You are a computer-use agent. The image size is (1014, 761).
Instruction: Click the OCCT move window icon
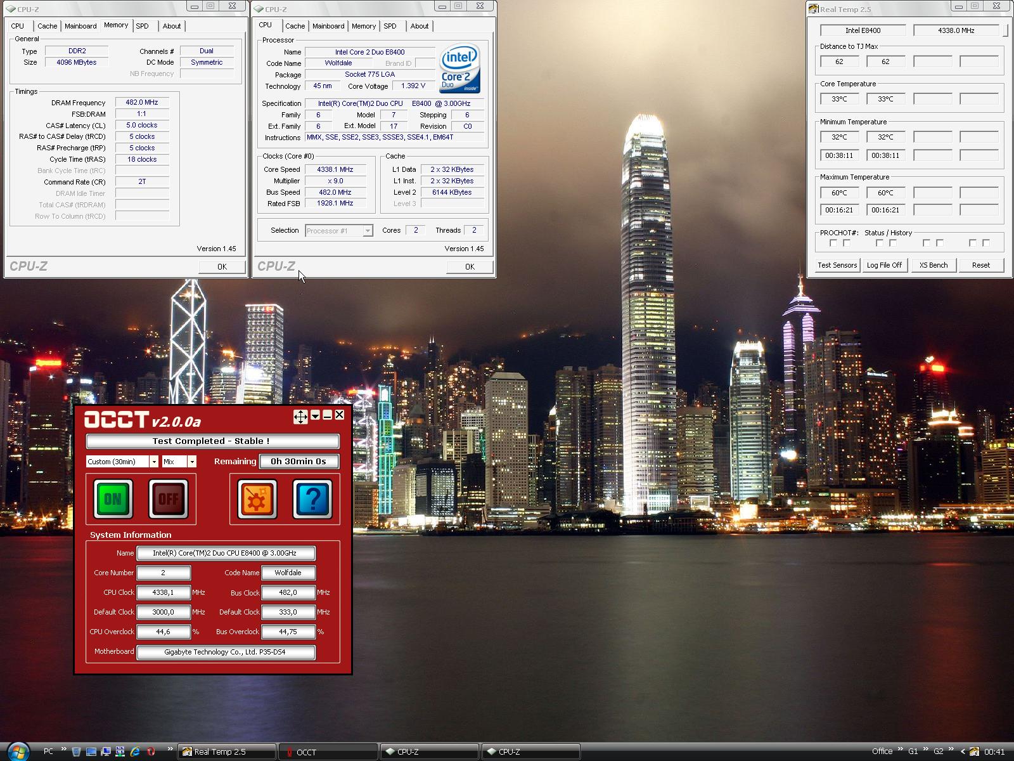click(x=300, y=416)
